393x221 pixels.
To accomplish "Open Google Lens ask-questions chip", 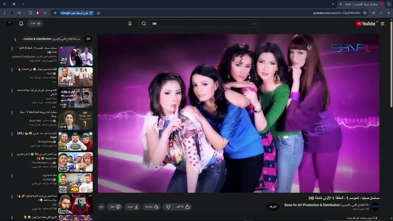I will click(77, 13).
